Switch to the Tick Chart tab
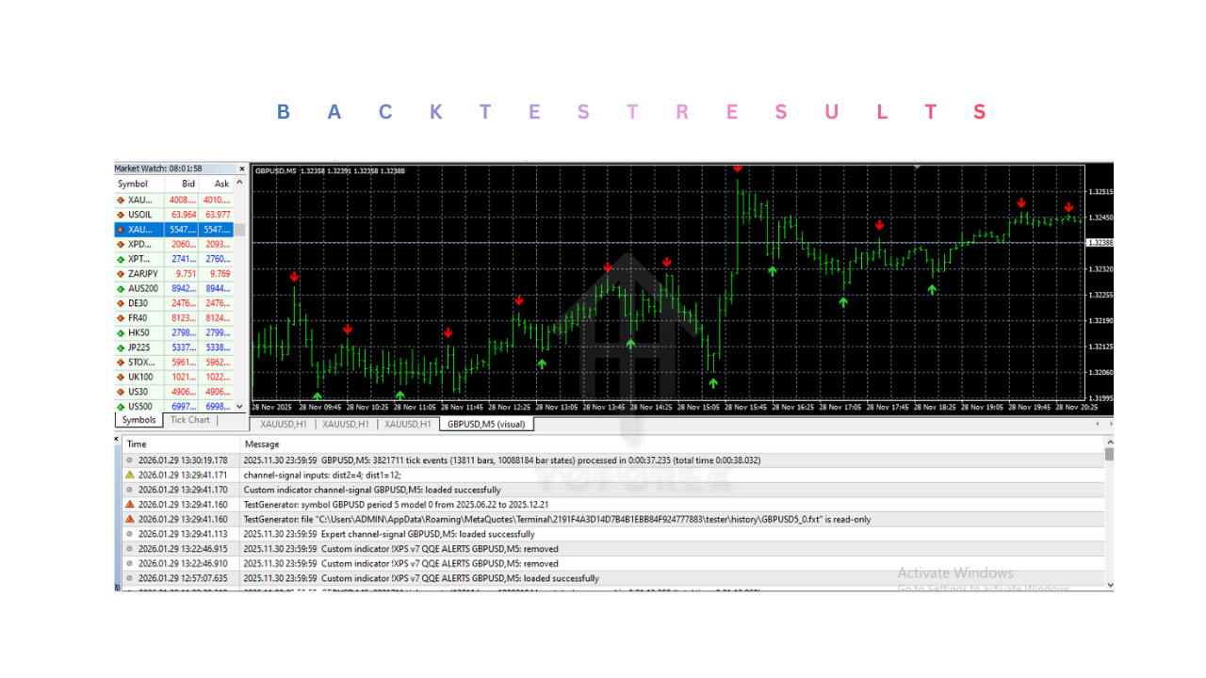Screen dimensions: 1206x678 [188, 420]
